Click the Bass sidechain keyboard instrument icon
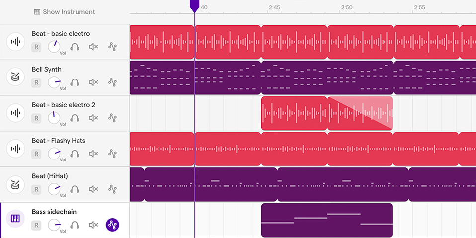 [16, 219]
